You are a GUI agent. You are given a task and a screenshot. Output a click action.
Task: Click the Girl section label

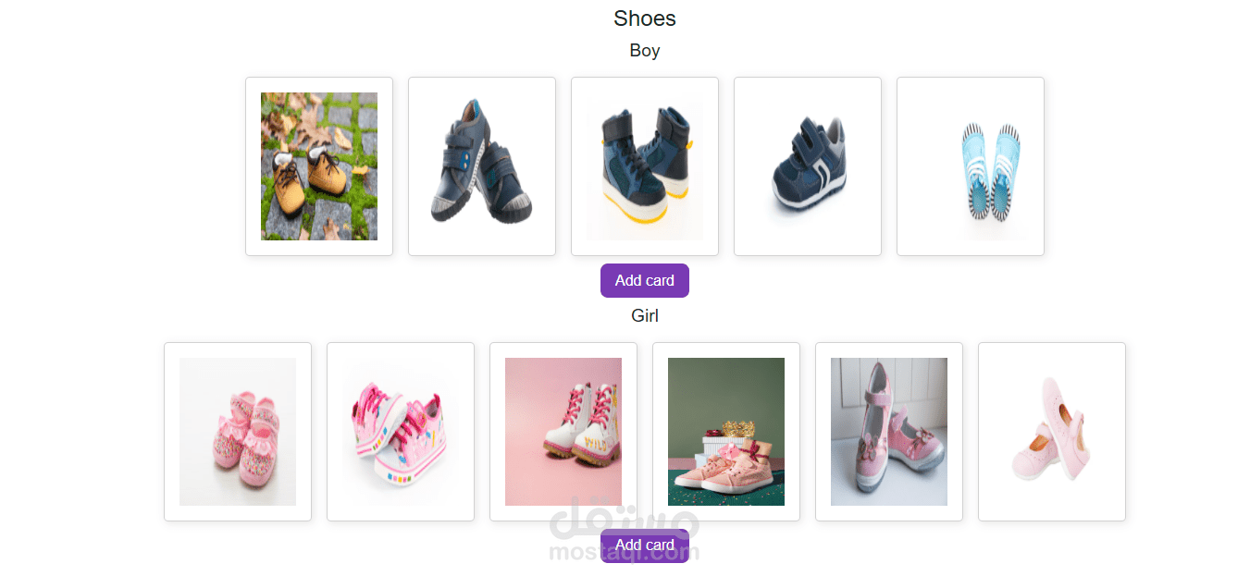645,315
